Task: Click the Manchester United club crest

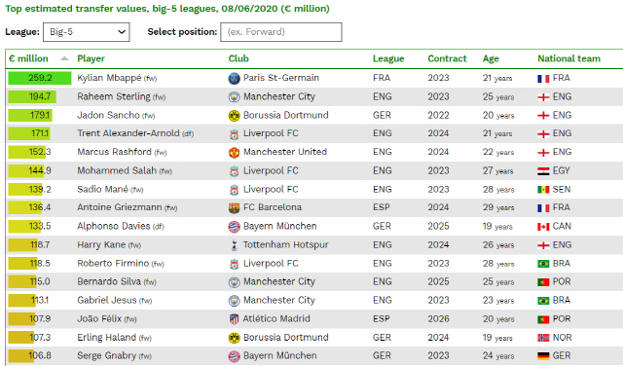Action: click(234, 153)
